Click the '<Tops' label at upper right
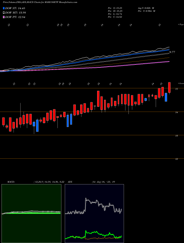Viewport: 184px width, 243px height. point(181,25)
